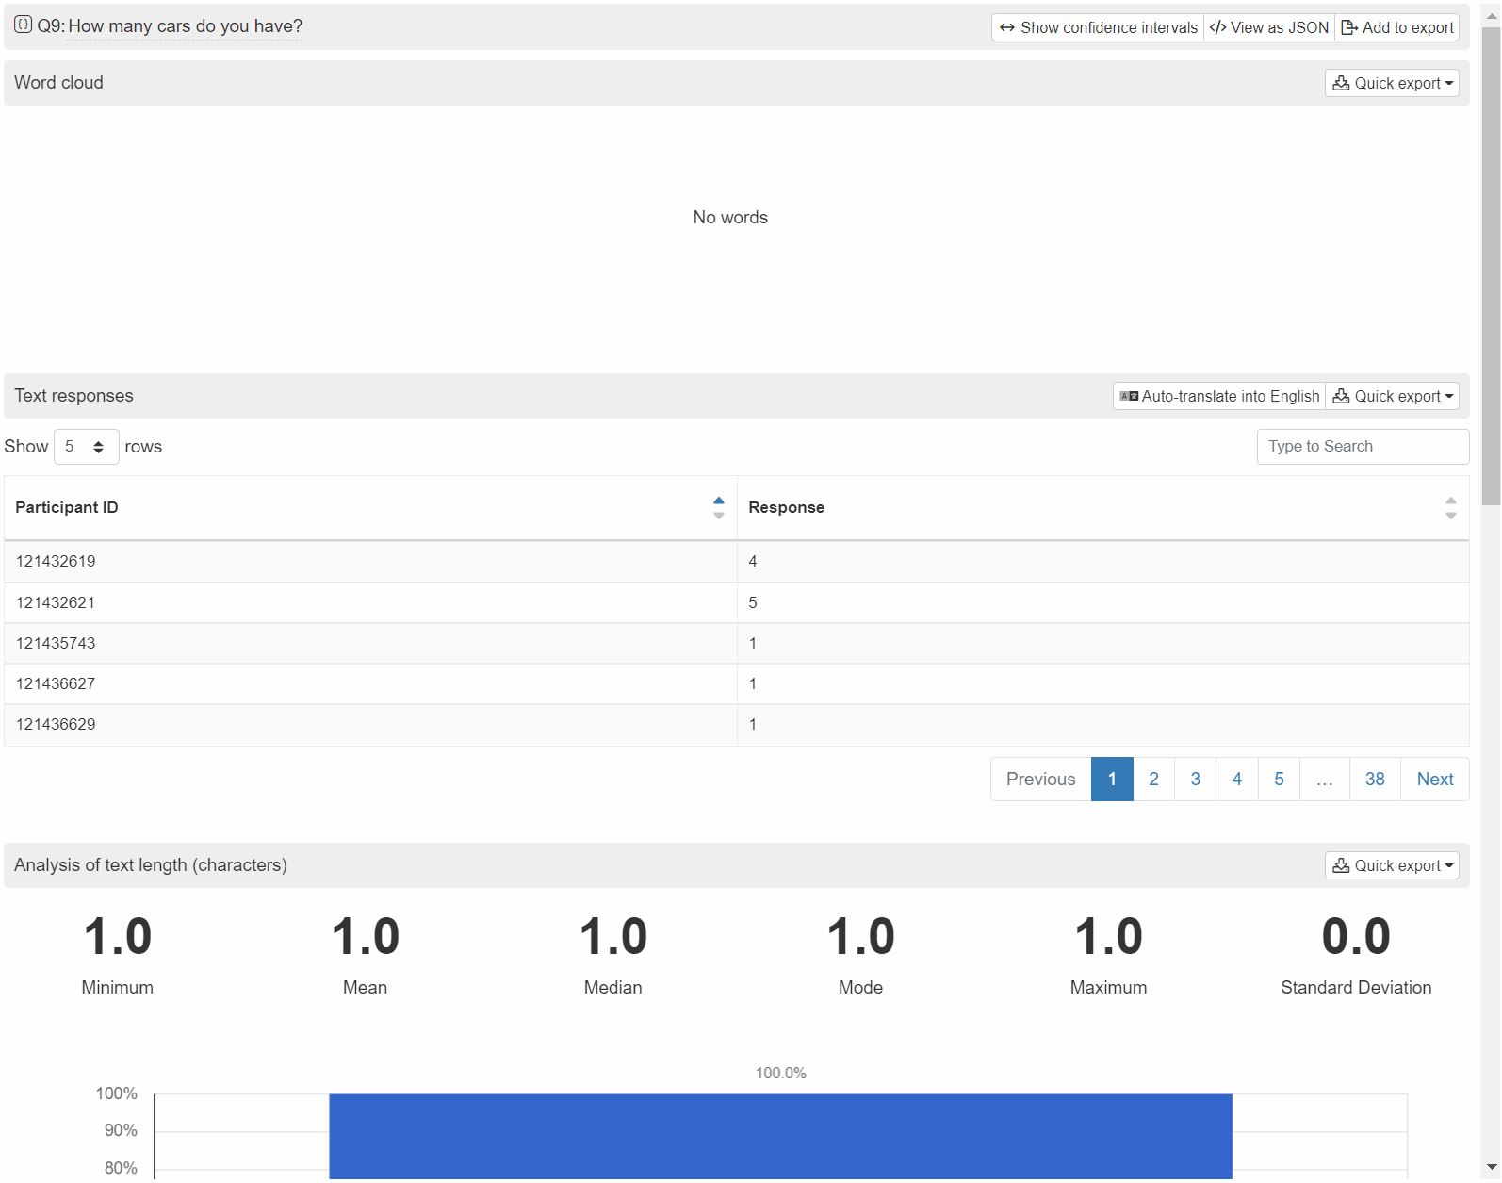This screenshot has height=1183, width=1502.
Task: Select participant 121432619 cell
Action: (370, 562)
